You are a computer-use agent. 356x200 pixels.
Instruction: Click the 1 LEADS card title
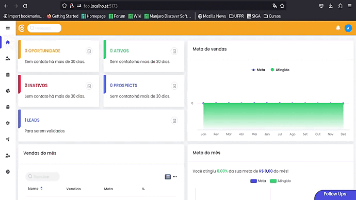[32, 120]
